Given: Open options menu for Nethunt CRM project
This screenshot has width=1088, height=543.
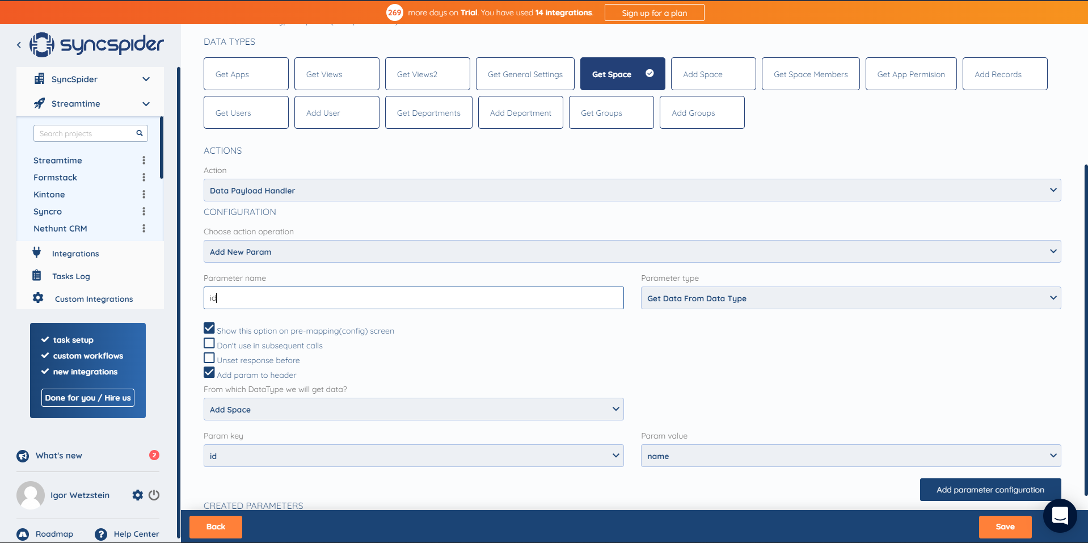Looking at the screenshot, I should click(x=144, y=229).
